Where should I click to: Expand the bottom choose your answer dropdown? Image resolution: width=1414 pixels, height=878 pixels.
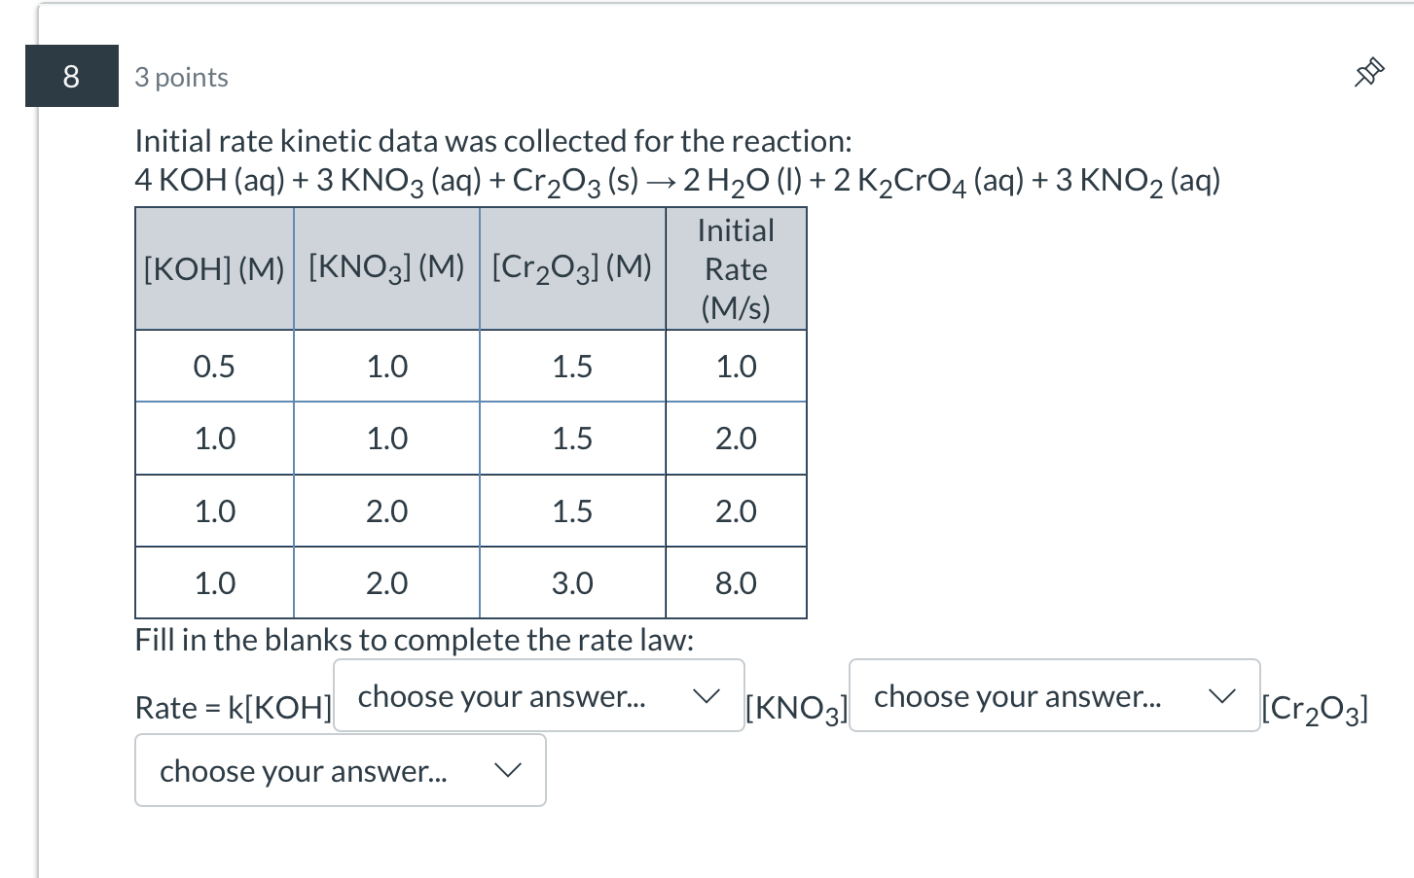(339, 770)
